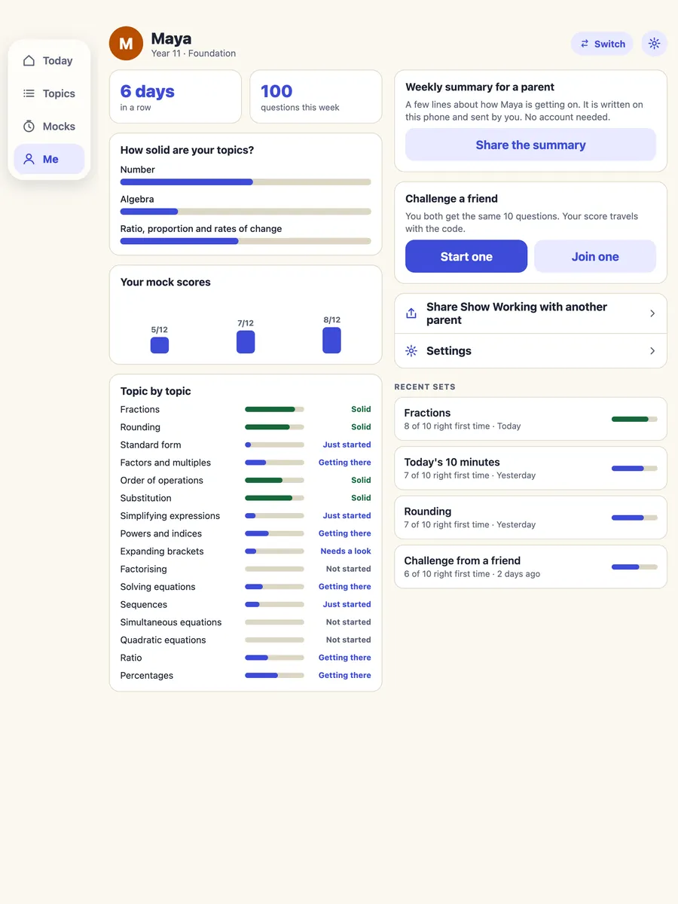Viewport: 678px width, 904px height.
Task: Click the Year 11 · Foundation subtitle
Action: 194,53
